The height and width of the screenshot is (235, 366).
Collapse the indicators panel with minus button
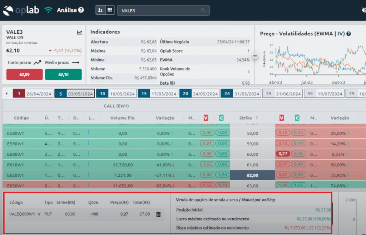pos(255,56)
